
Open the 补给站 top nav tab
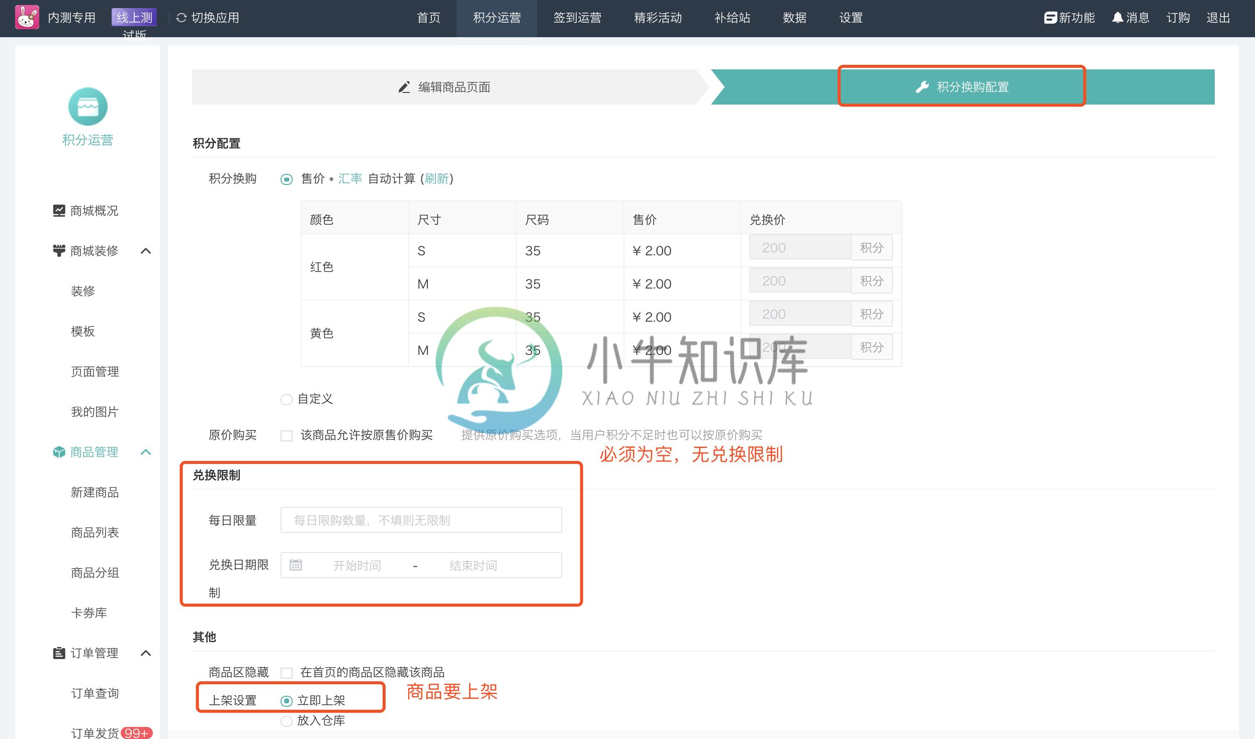tap(732, 18)
